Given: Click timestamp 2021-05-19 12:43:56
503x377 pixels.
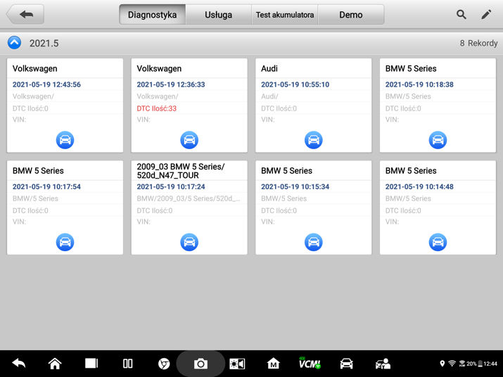Looking at the screenshot, I should 46,84.
